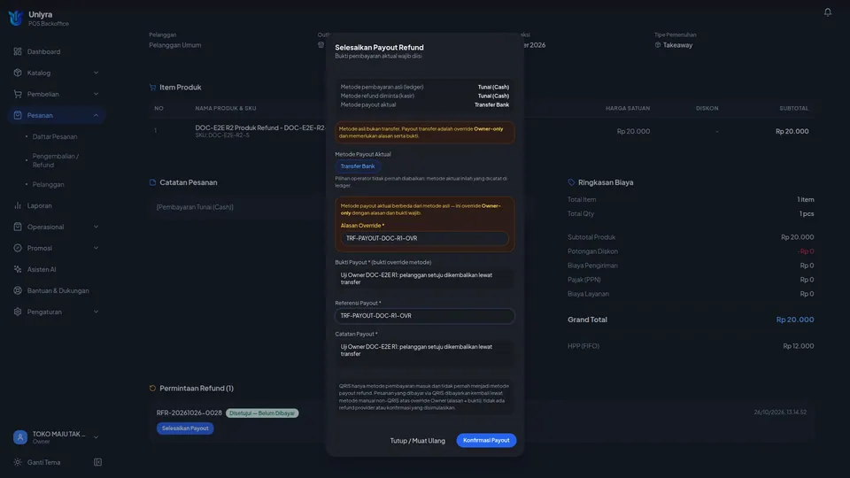Image resolution: width=850 pixels, height=478 pixels.
Task: Click Grand Total value Rp 20.000
Action: 795,320
